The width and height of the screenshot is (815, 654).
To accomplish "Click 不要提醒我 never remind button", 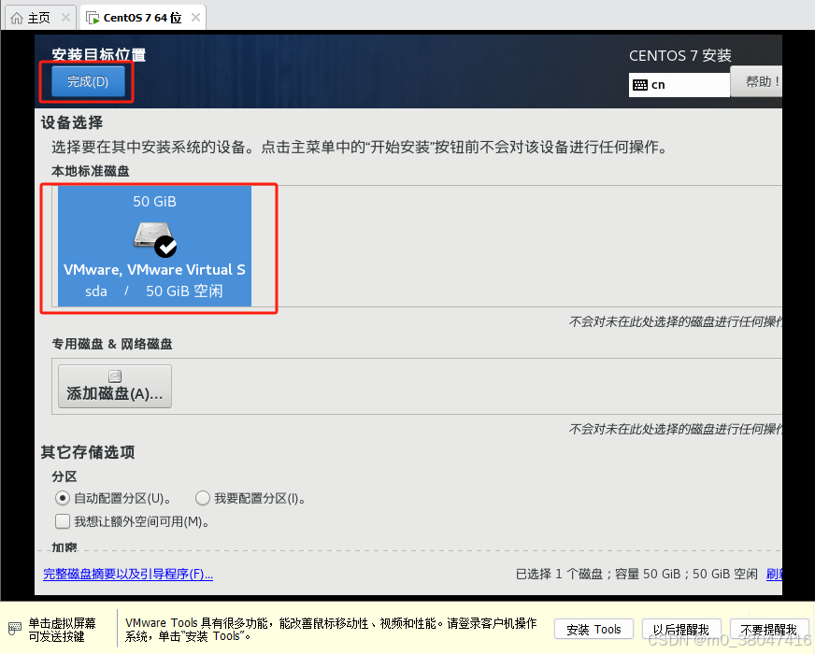I will click(x=769, y=630).
